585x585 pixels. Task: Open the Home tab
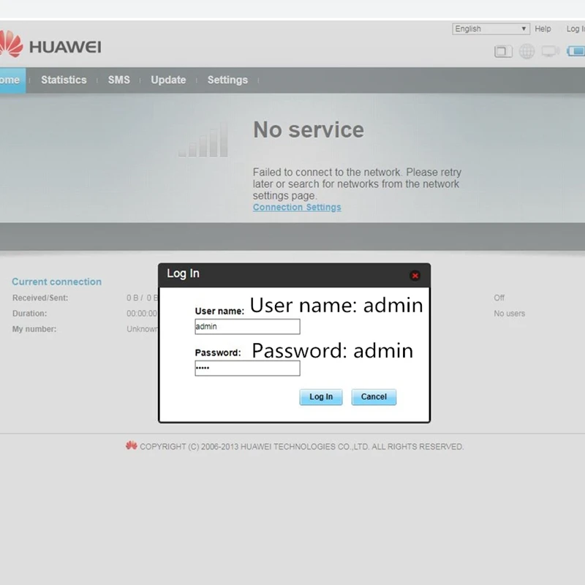(12, 80)
